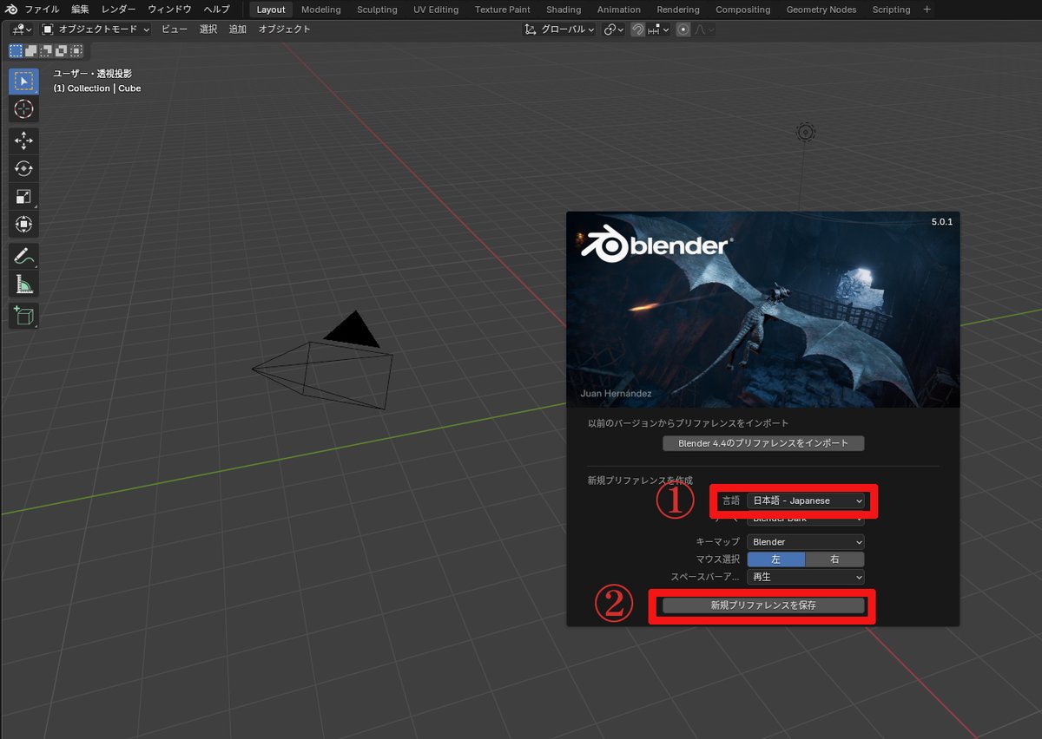The height and width of the screenshot is (739, 1042).
Task: Open the 編集 menu
Action: click(80, 10)
